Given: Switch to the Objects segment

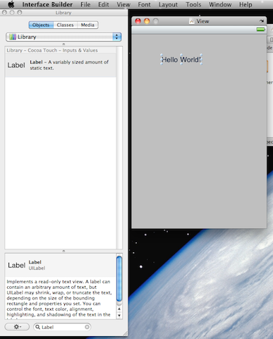Looking at the screenshot, I should 41,25.
